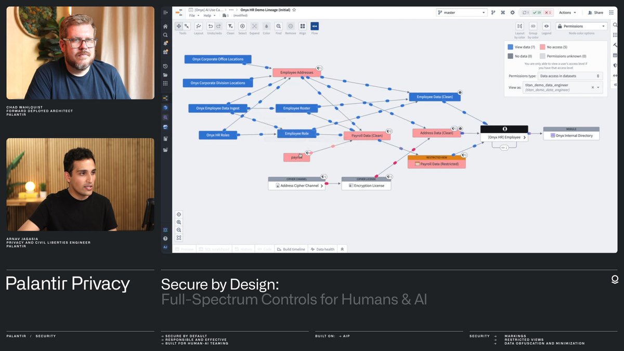
Task: Expand the [Onyx HR] Employee object node
Action: pyautogui.click(x=524, y=137)
